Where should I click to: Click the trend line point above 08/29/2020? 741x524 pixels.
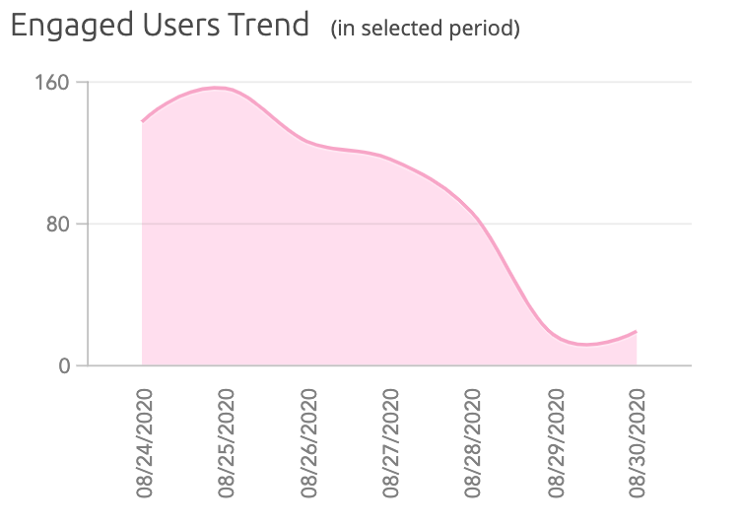point(554,333)
